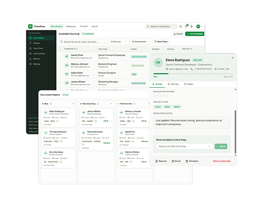The height and width of the screenshot is (207, 263).
Task: Click the TalentFlow logo icon
Action: pyautogui.click(x=30, y=27)
